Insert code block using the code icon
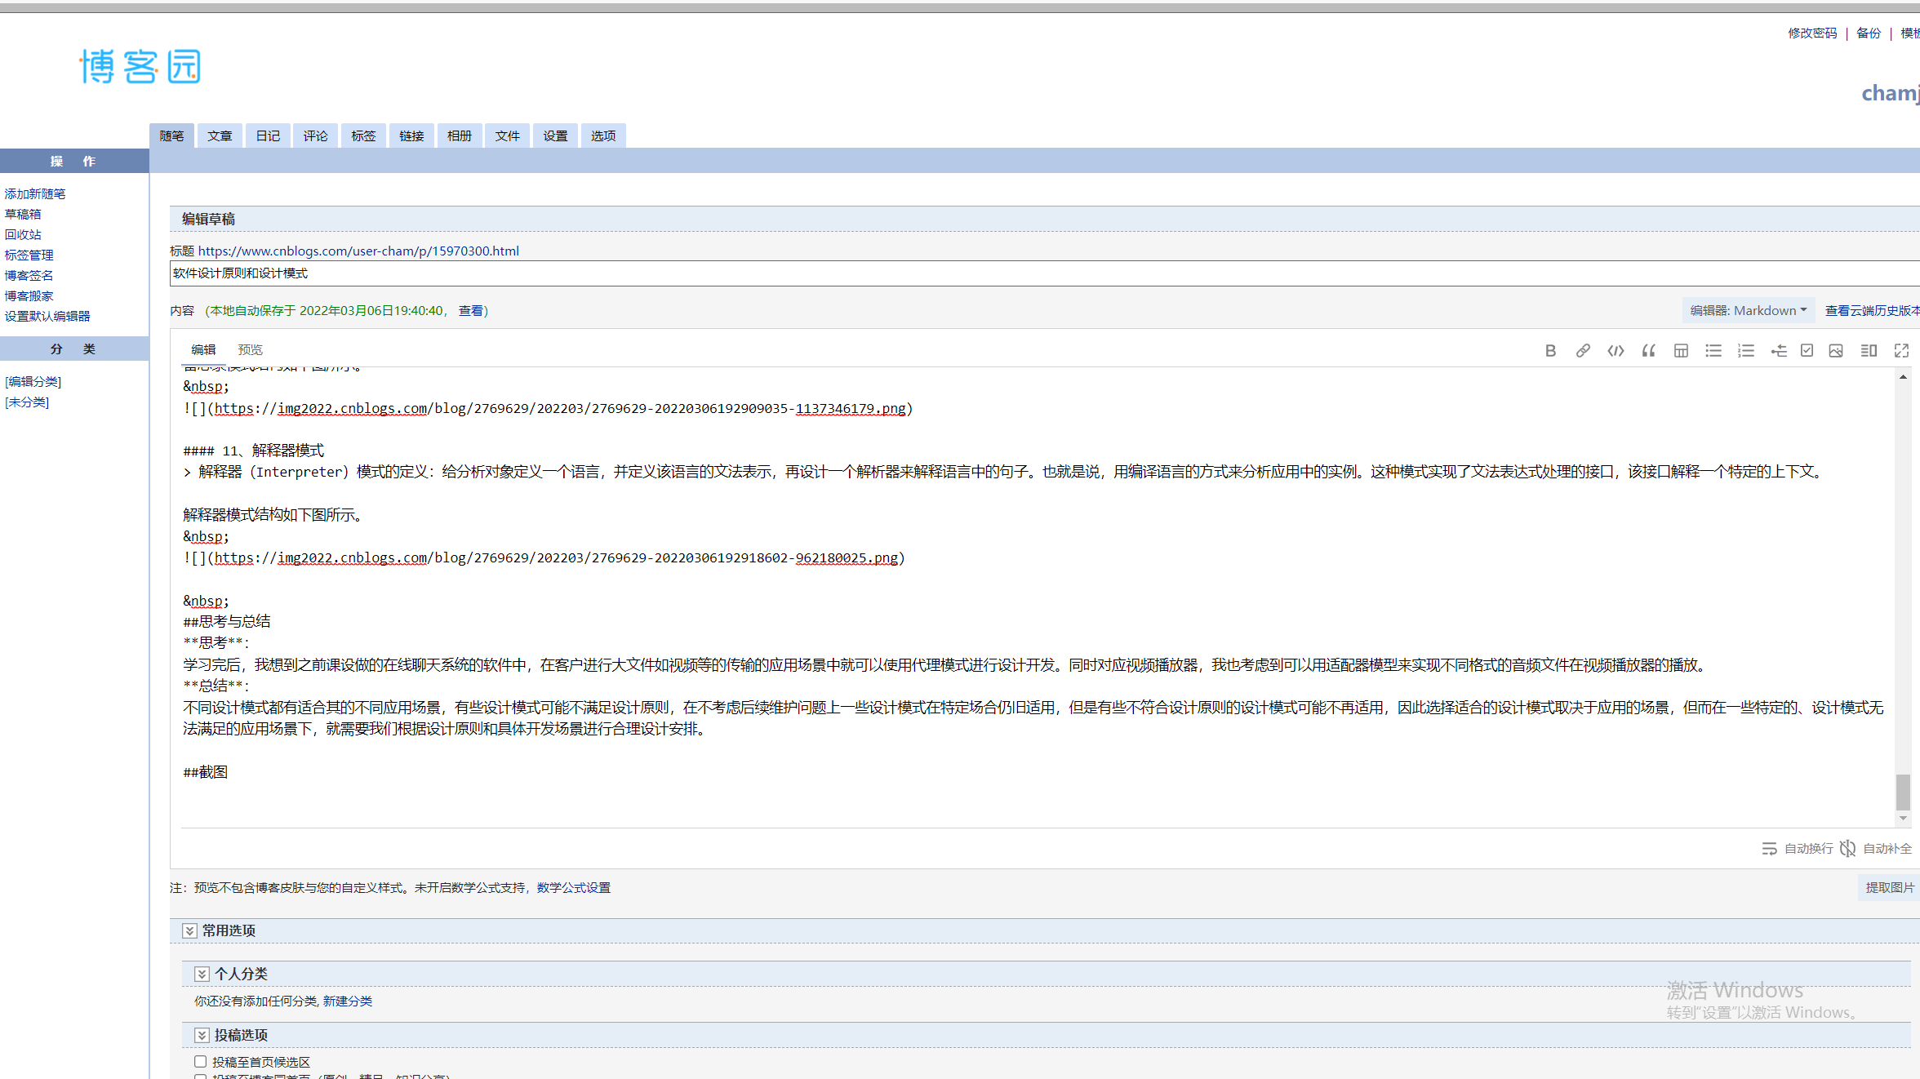 [1616, 351]
